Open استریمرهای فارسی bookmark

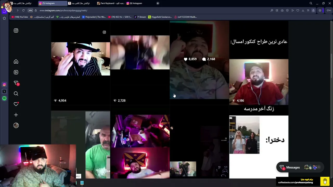(68, 17)
